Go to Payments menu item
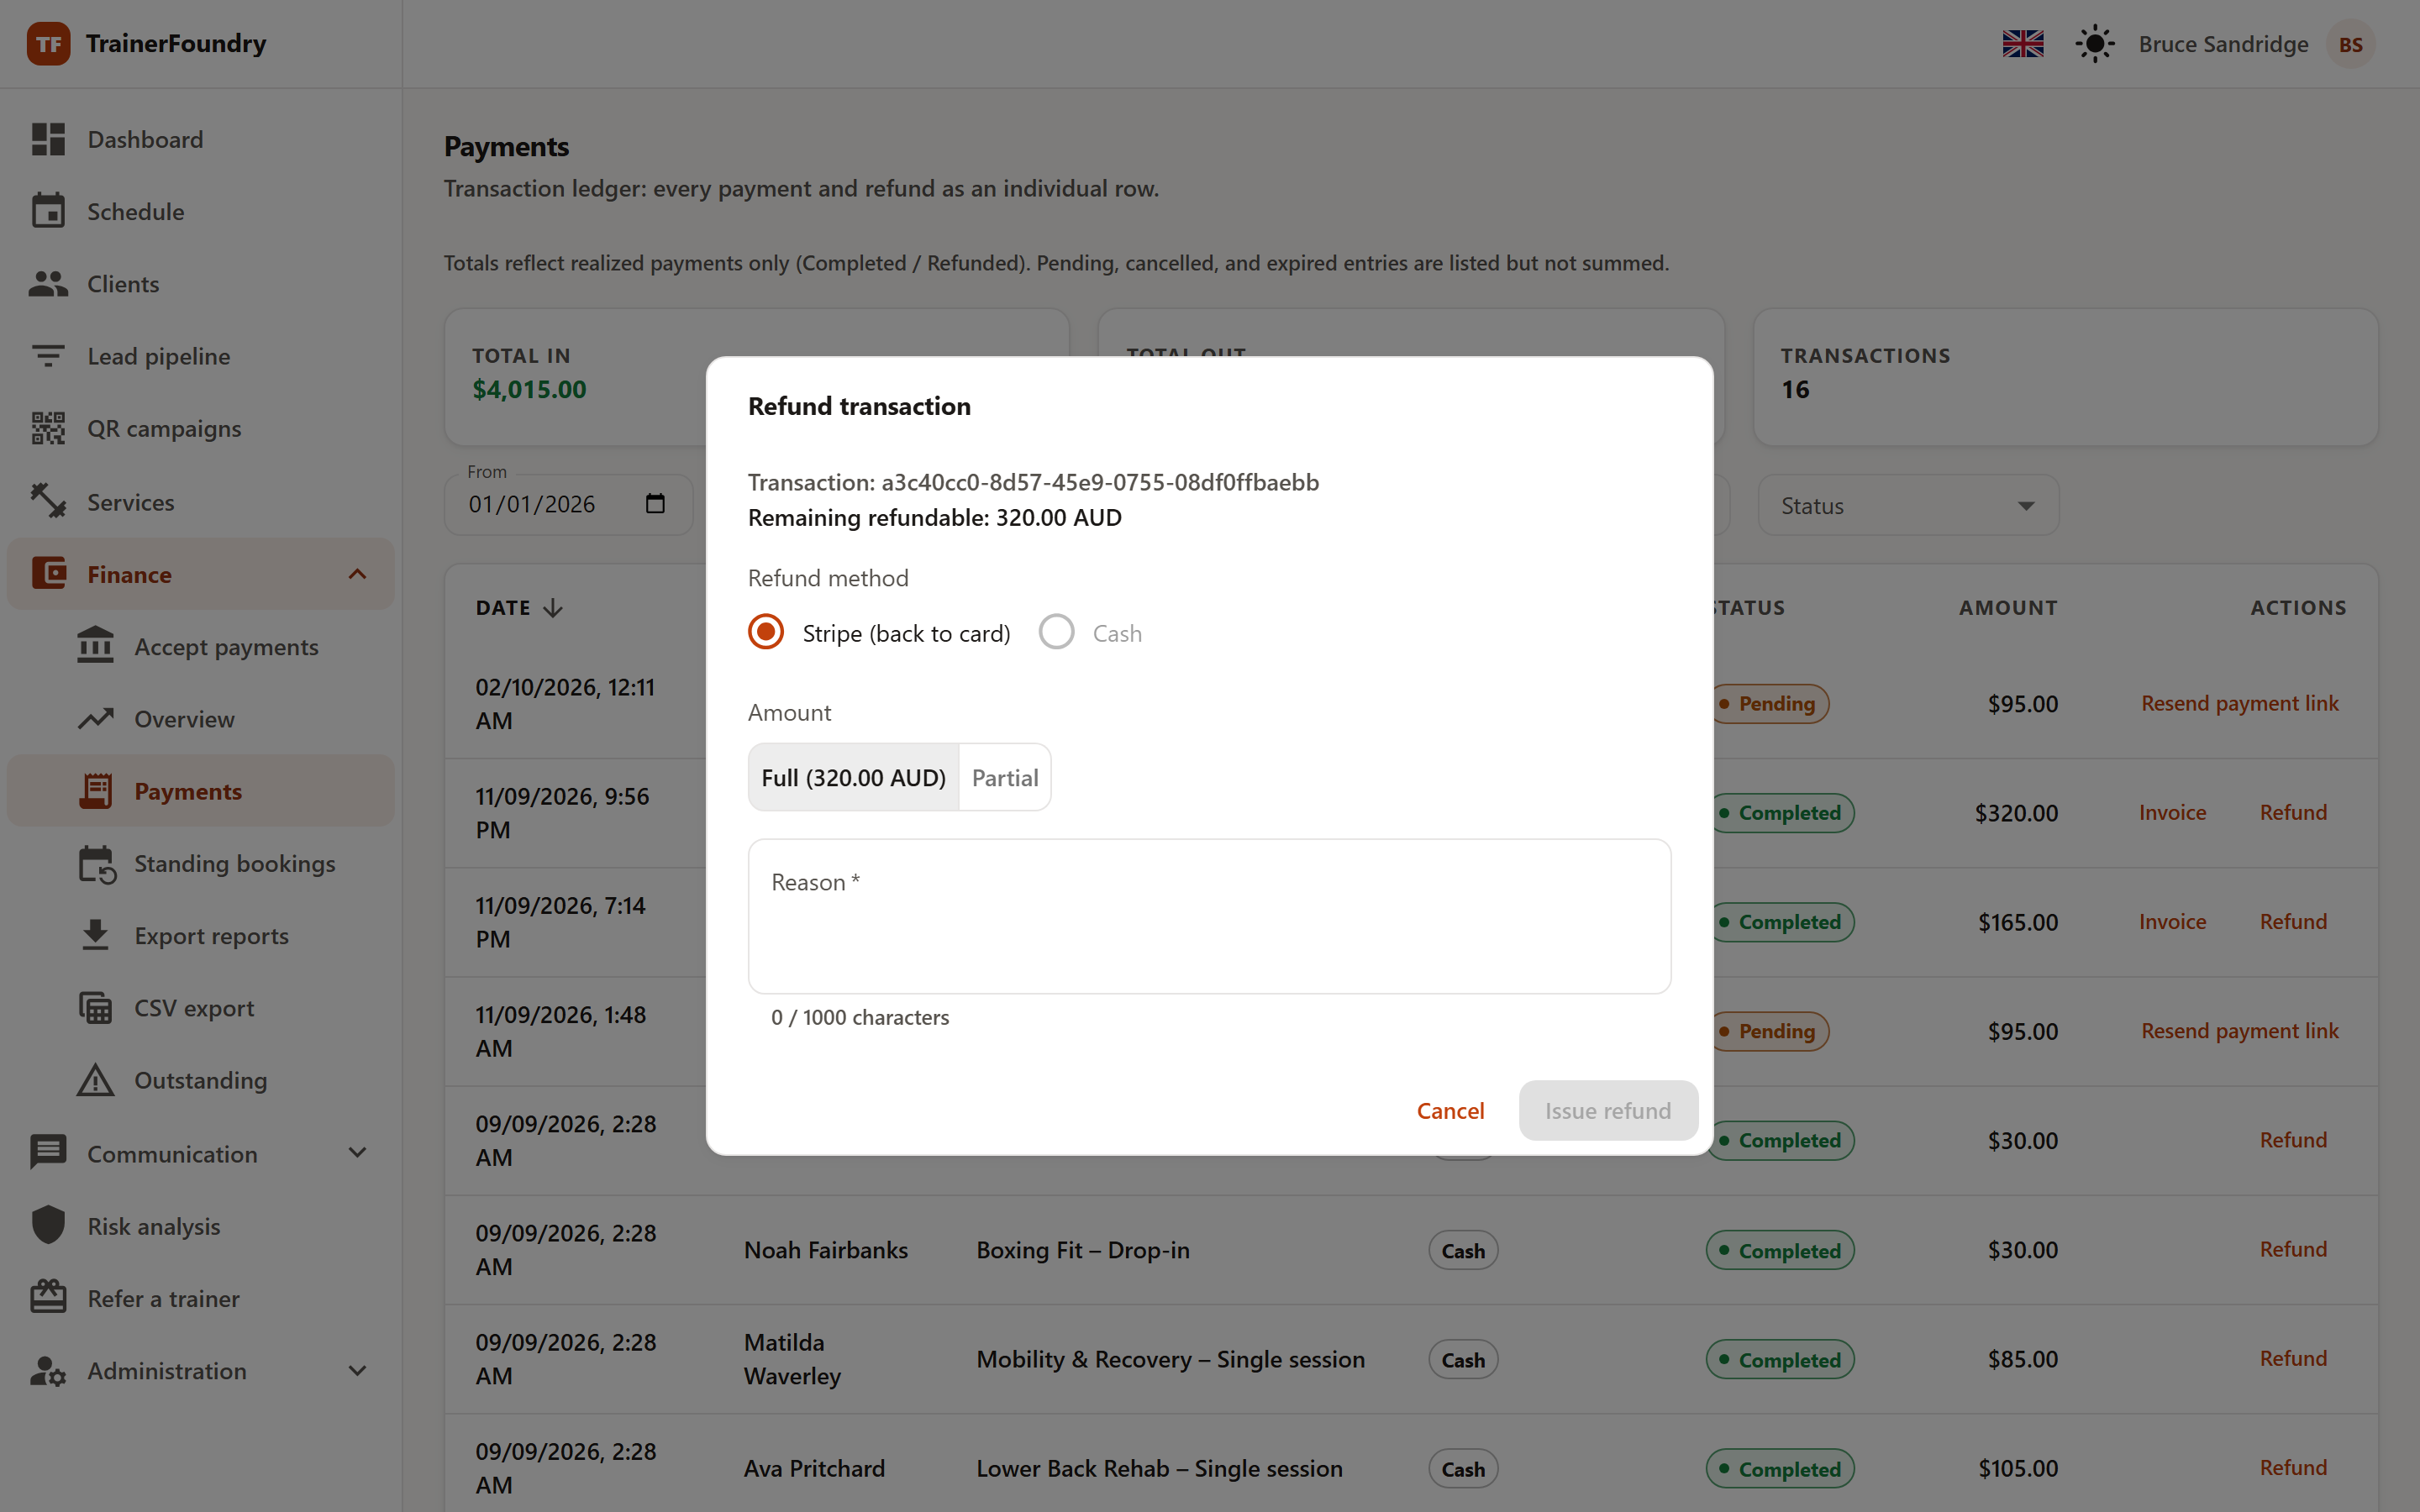This screenshot has height=1512, width=2420. coord(200,790)
